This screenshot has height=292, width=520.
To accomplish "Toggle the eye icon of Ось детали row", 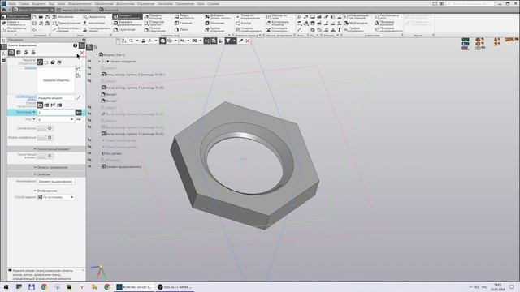I will pos(89,153).
